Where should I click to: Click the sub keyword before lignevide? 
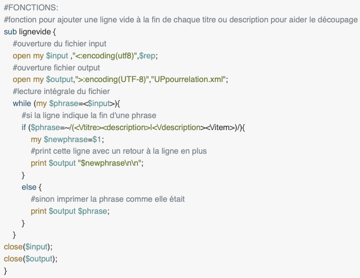(10, 32)
